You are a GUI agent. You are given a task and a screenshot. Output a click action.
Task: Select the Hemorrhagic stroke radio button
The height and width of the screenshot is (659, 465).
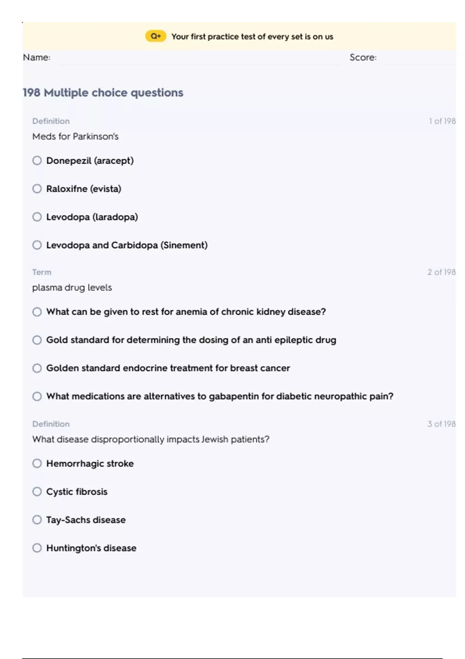tap(37, 463)
